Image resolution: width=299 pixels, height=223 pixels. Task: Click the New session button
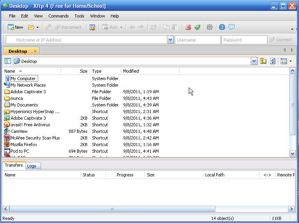(x=15, y=27)
